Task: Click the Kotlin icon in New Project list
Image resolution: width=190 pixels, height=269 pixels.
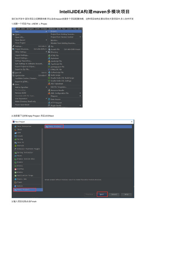Action: tap(15, 186)
